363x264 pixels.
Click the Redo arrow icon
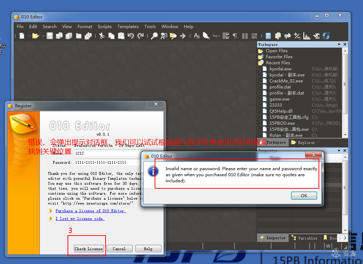pyautogui.click(x=140, y=36)
